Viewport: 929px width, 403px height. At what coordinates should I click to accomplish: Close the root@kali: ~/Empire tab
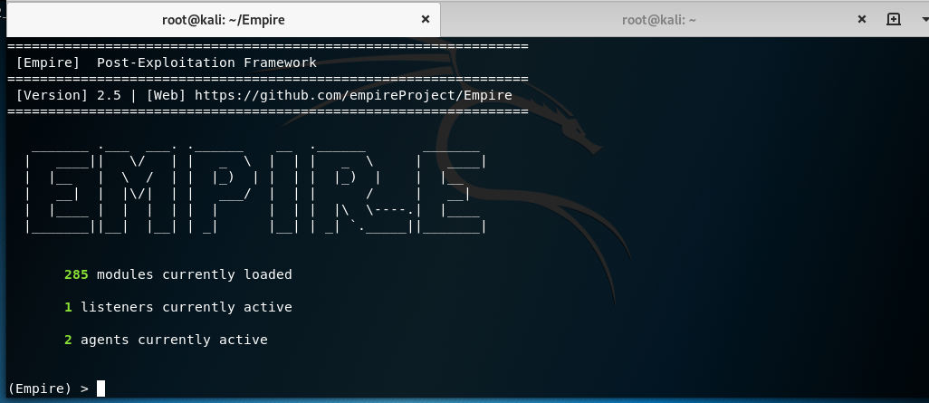point(425,20)
